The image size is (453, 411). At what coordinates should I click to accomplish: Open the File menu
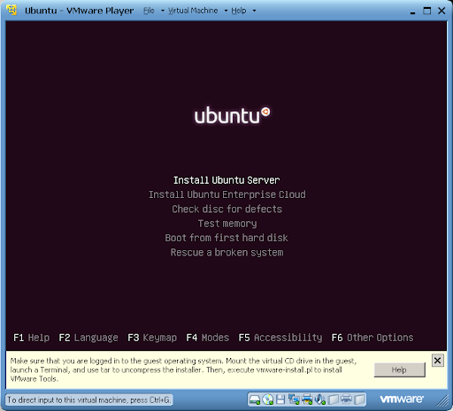149,11
